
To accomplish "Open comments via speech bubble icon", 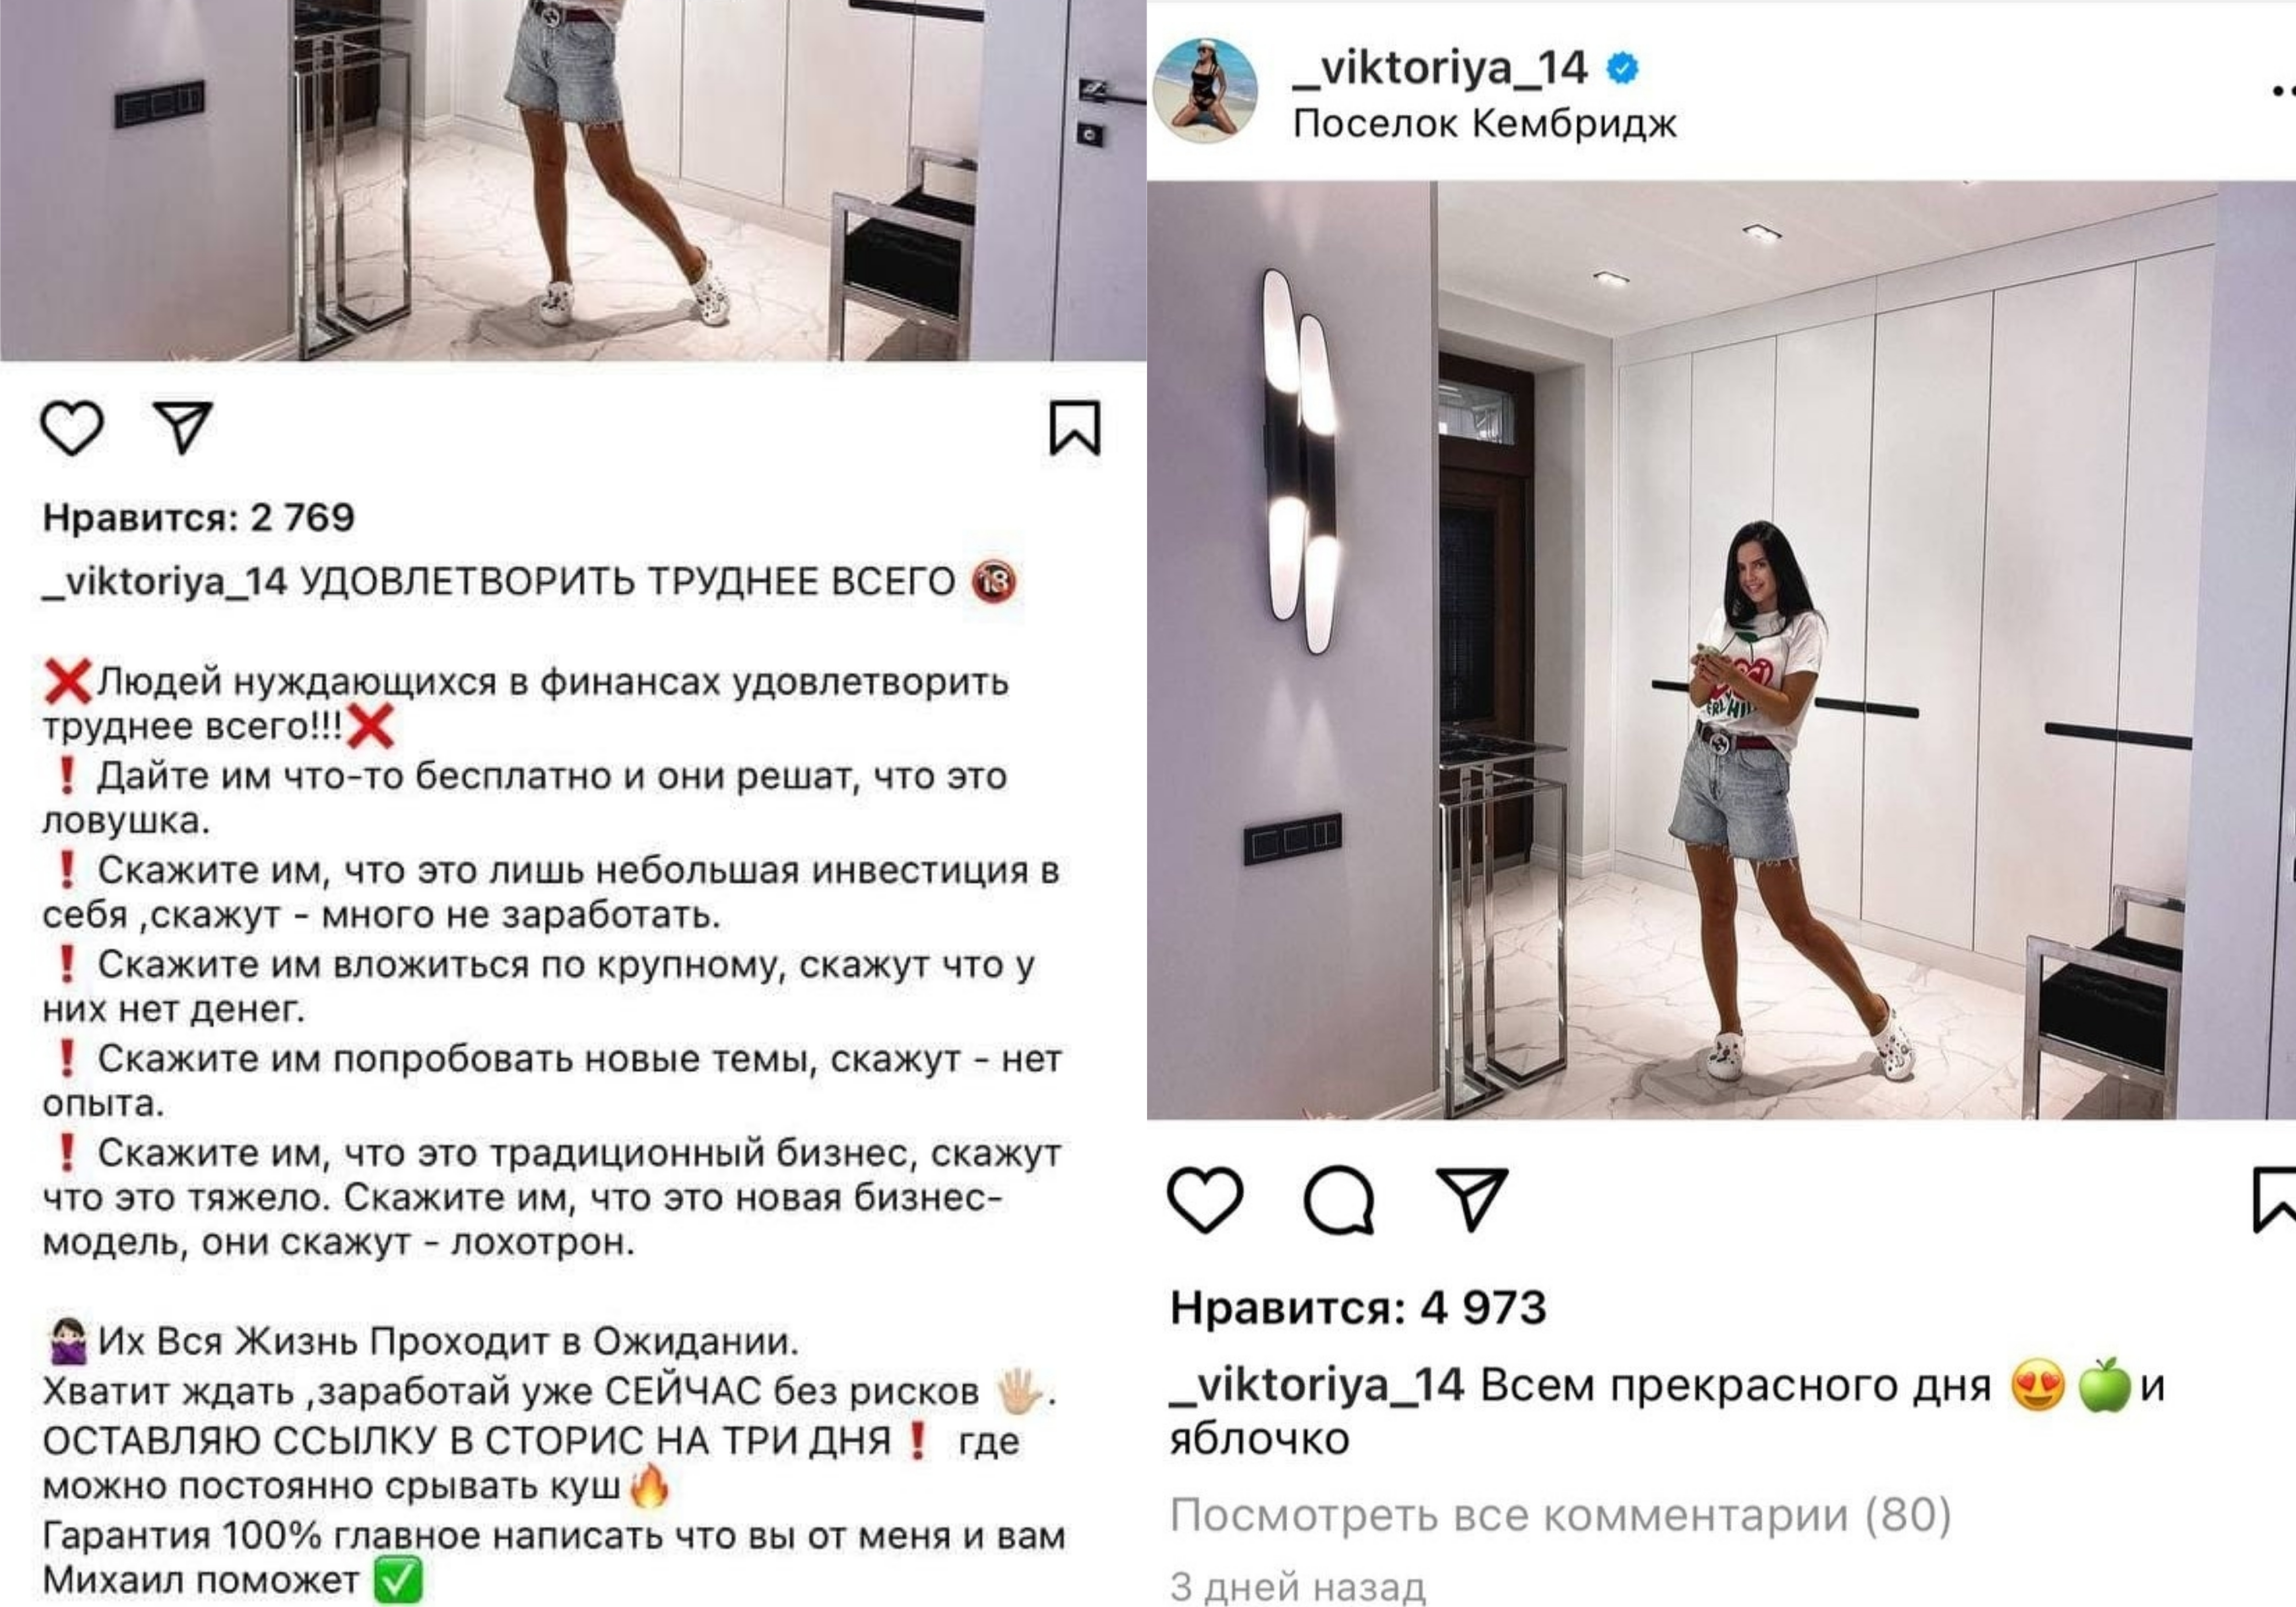I will [1339, 1199].
